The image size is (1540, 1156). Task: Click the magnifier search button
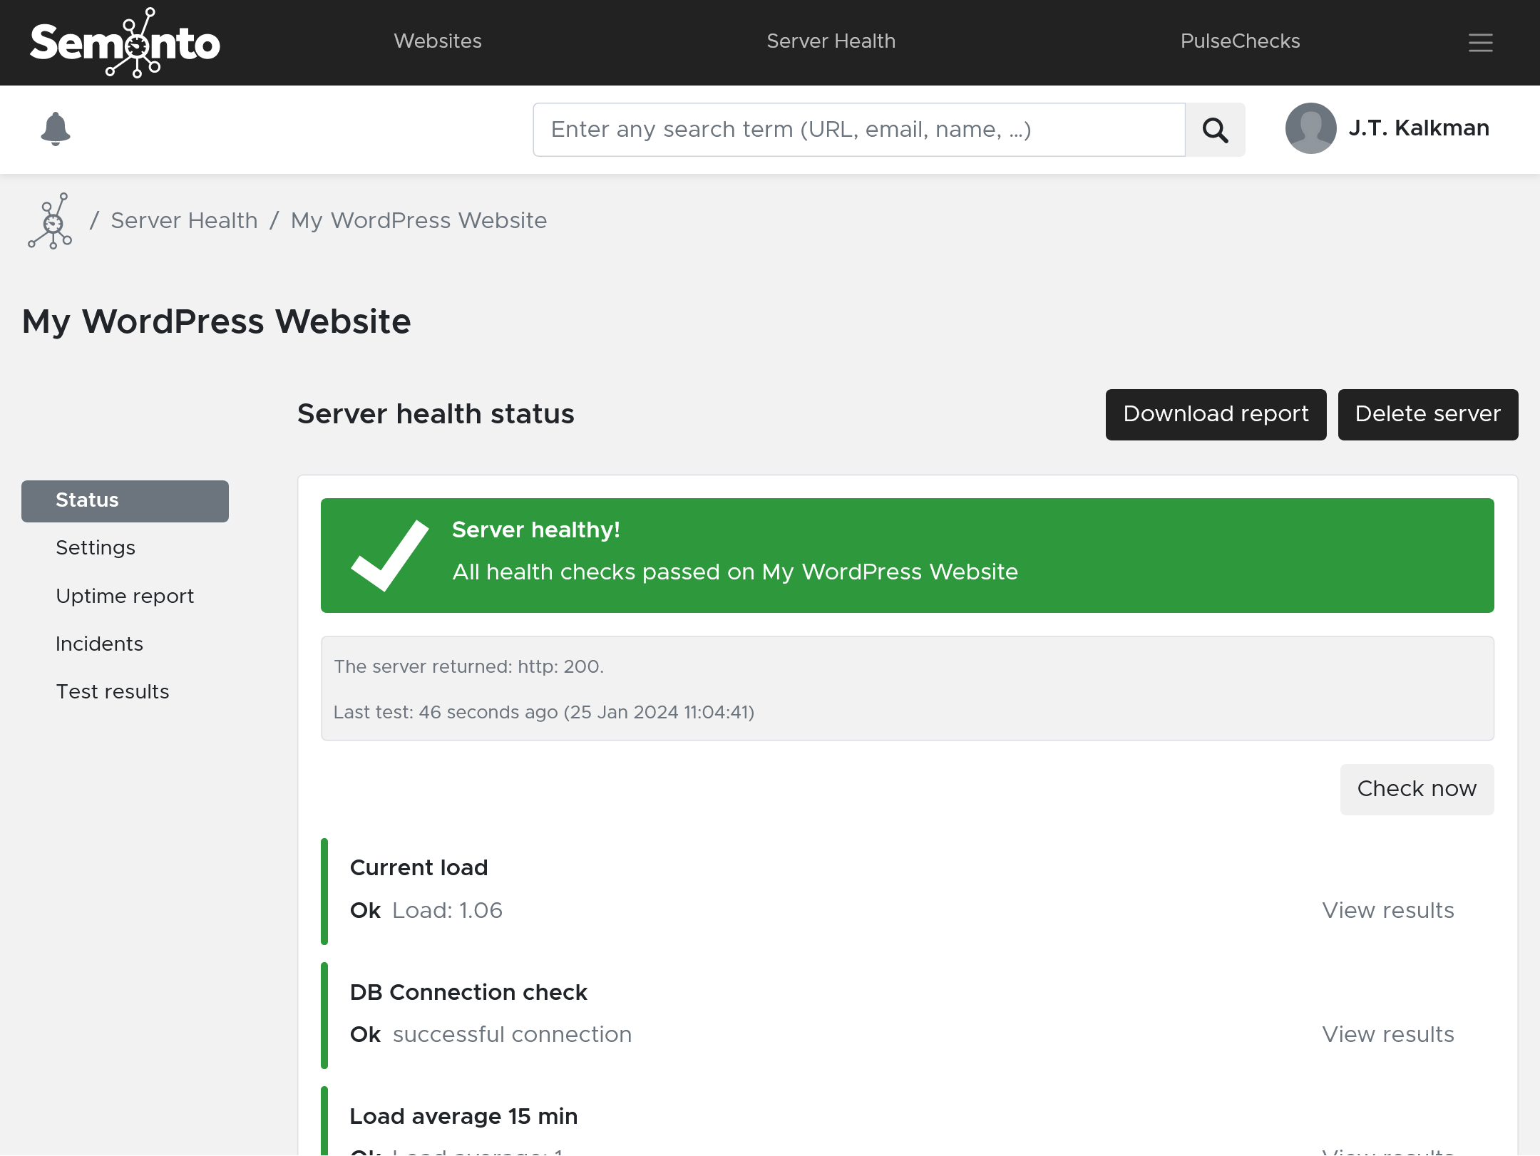[x=1216, y=130]
